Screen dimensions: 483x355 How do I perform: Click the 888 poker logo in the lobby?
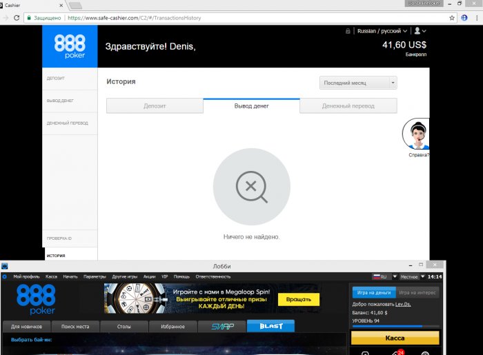coord(36,299)
